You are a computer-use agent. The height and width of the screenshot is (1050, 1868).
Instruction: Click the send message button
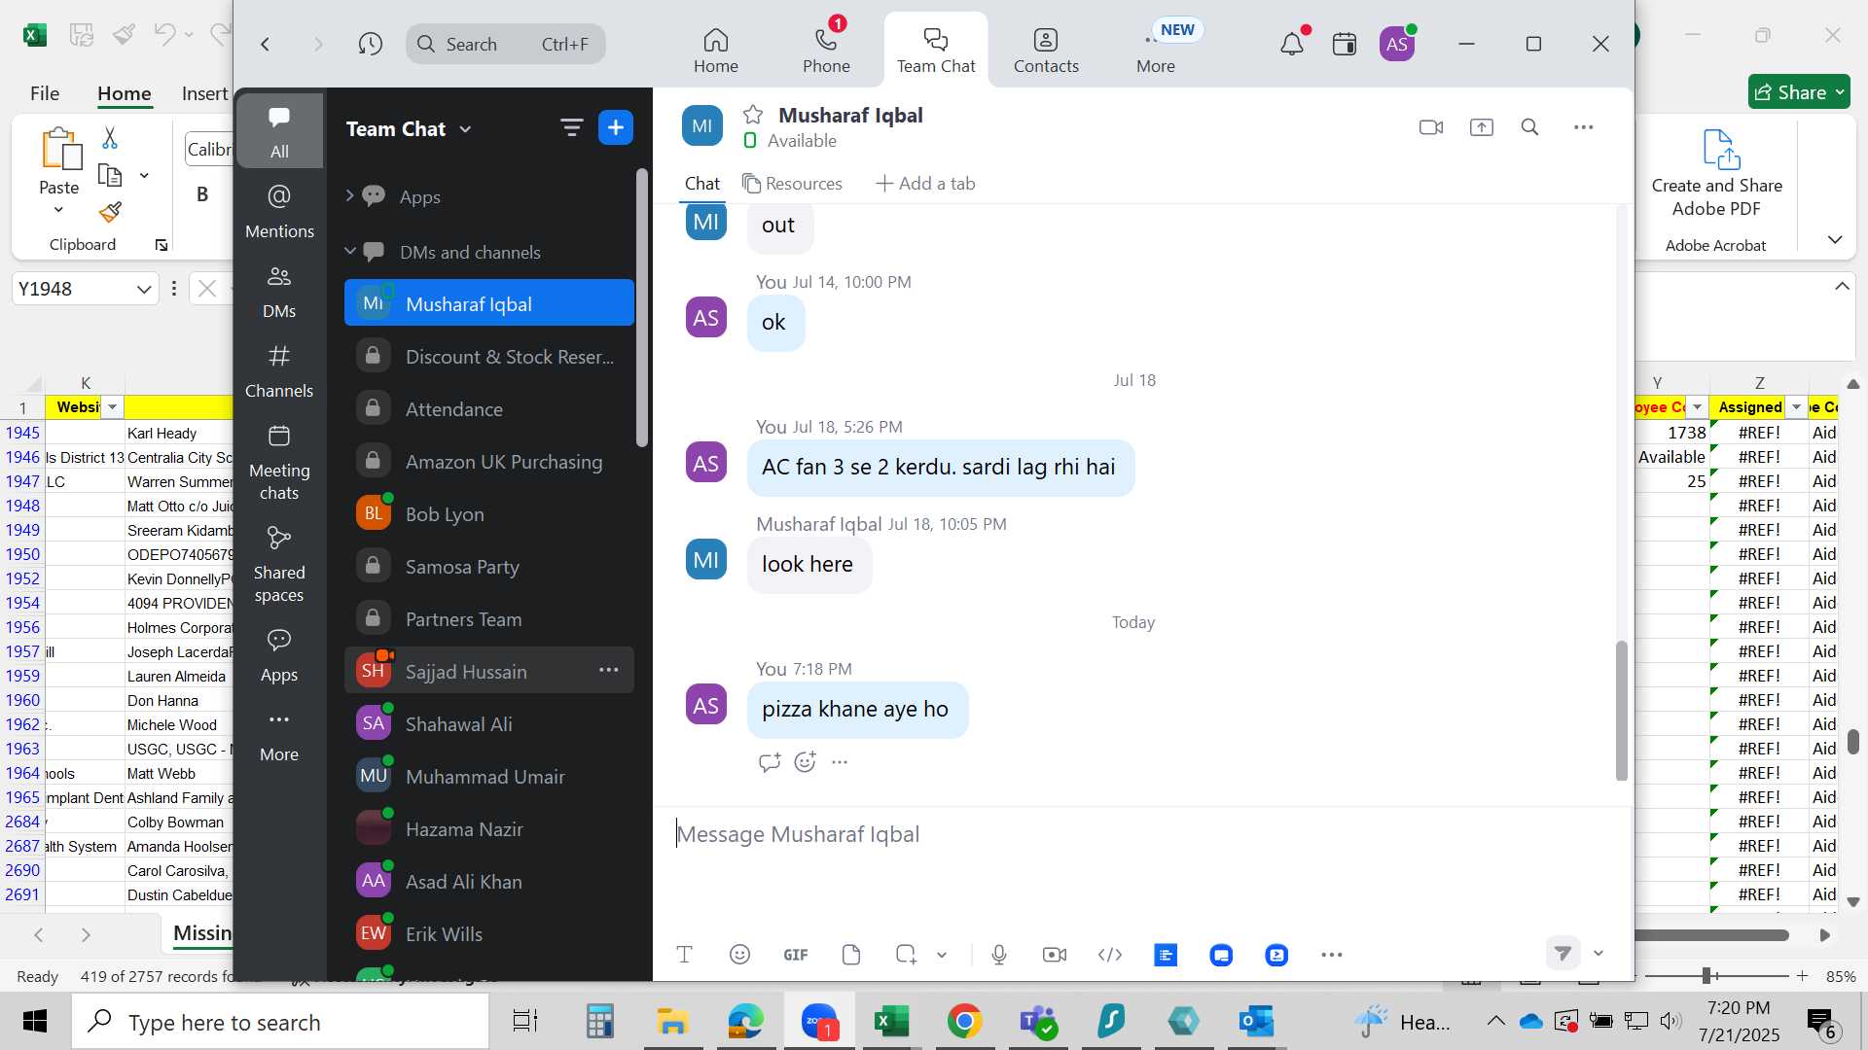click(1563, 954)
